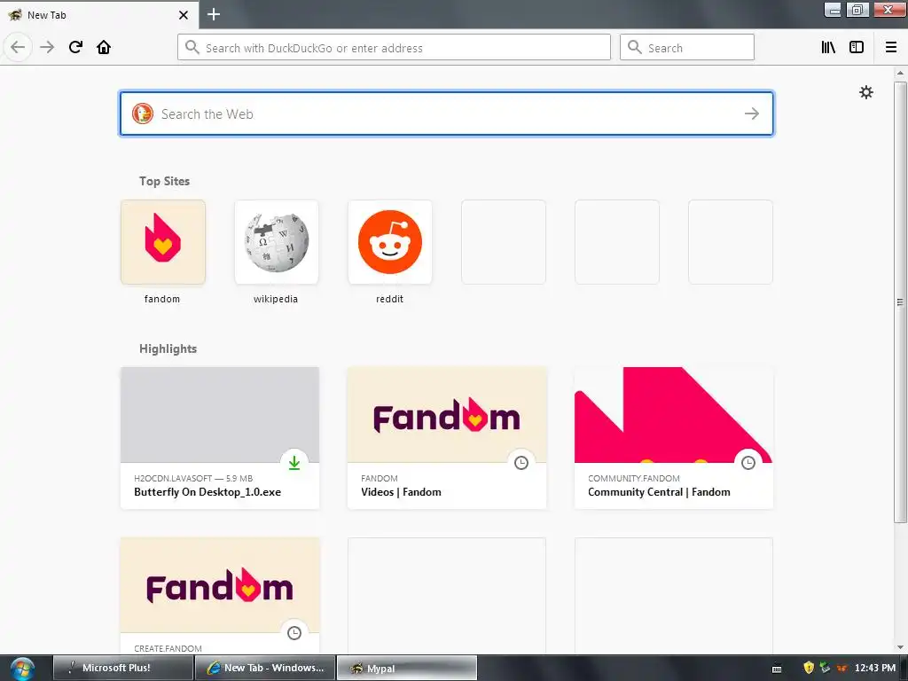Click the scrollbar down arrow
Image resolution: width=908 pixels, height=681 pixels.
(x=900, y=647)
